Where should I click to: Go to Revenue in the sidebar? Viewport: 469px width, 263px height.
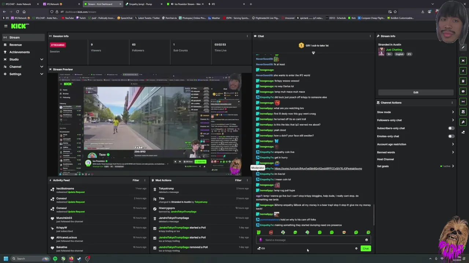click(x=24, y=45)
